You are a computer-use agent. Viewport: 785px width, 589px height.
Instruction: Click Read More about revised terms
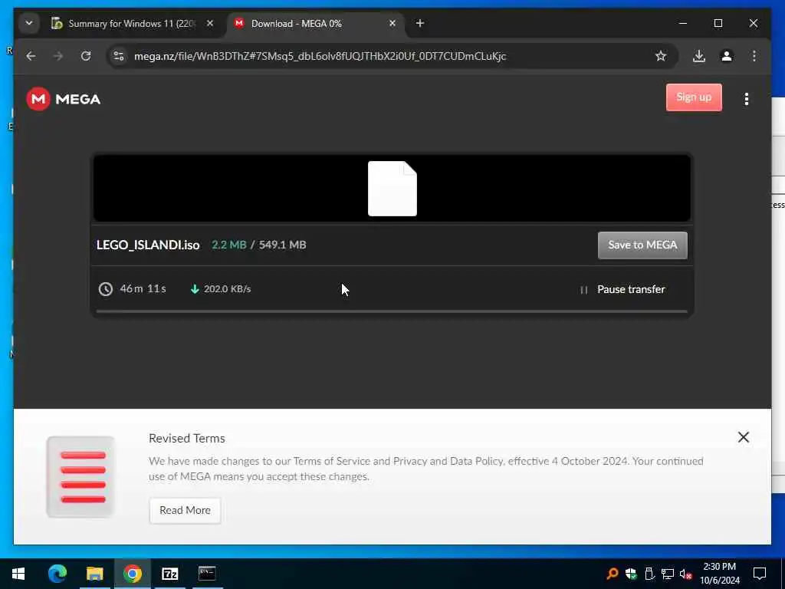185,510
